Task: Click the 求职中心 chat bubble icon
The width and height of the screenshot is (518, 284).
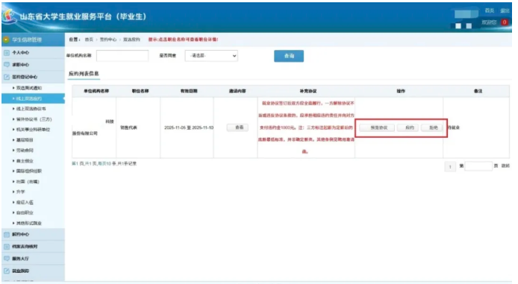Action: 6,65
